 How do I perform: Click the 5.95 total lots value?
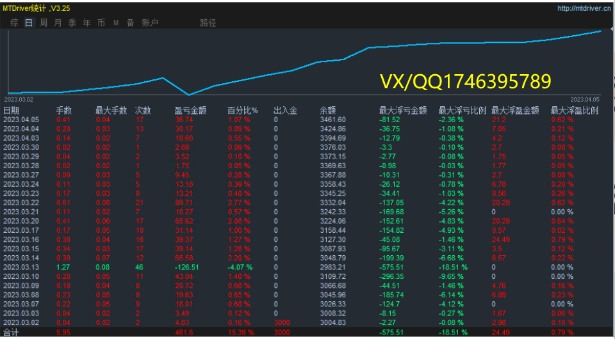point(63,333)
